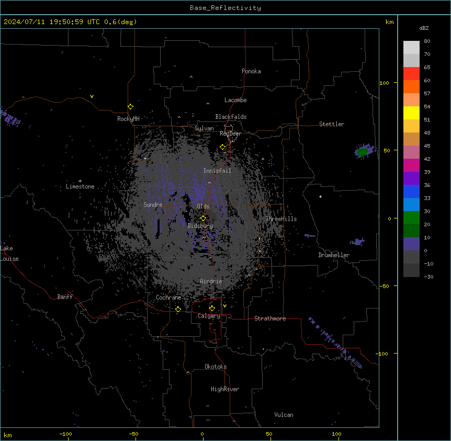Click the Limestone label
Viewport: 451px width, 441px height.
tap(80, 186)
